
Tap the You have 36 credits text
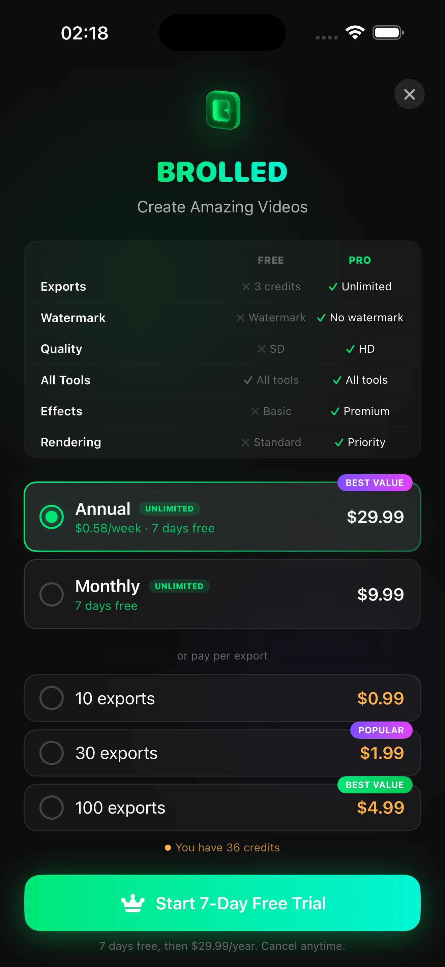coord(222,848)
